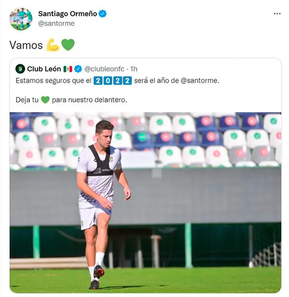Viewport: 289px width, 297px height.
Task: Open the photo of the player training
Action: [145, 202]
